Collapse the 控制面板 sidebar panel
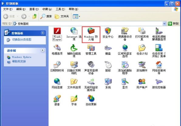The height and width of the screenshot is (126, 181). [x=43, y=33]
